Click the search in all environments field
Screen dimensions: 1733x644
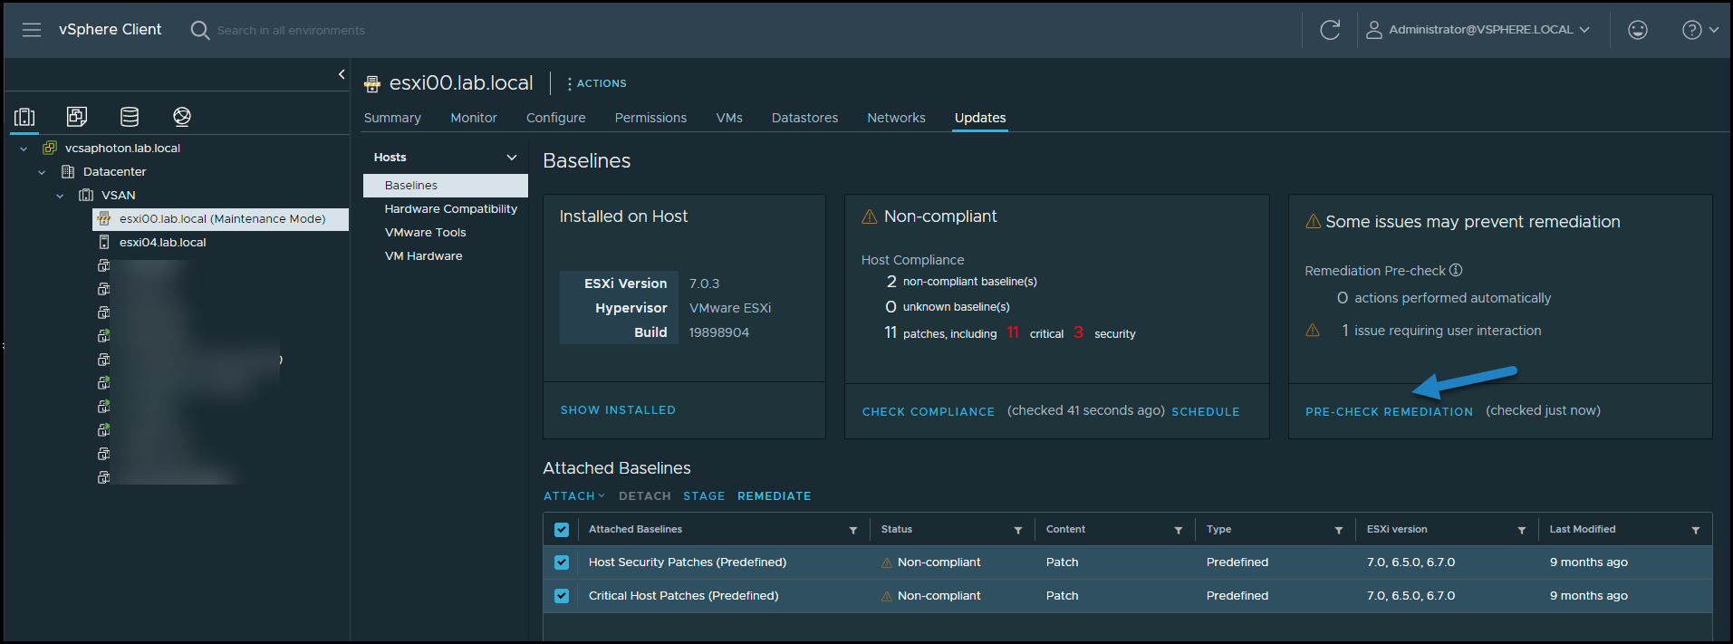pyautogui.click(x=291, y=30)
